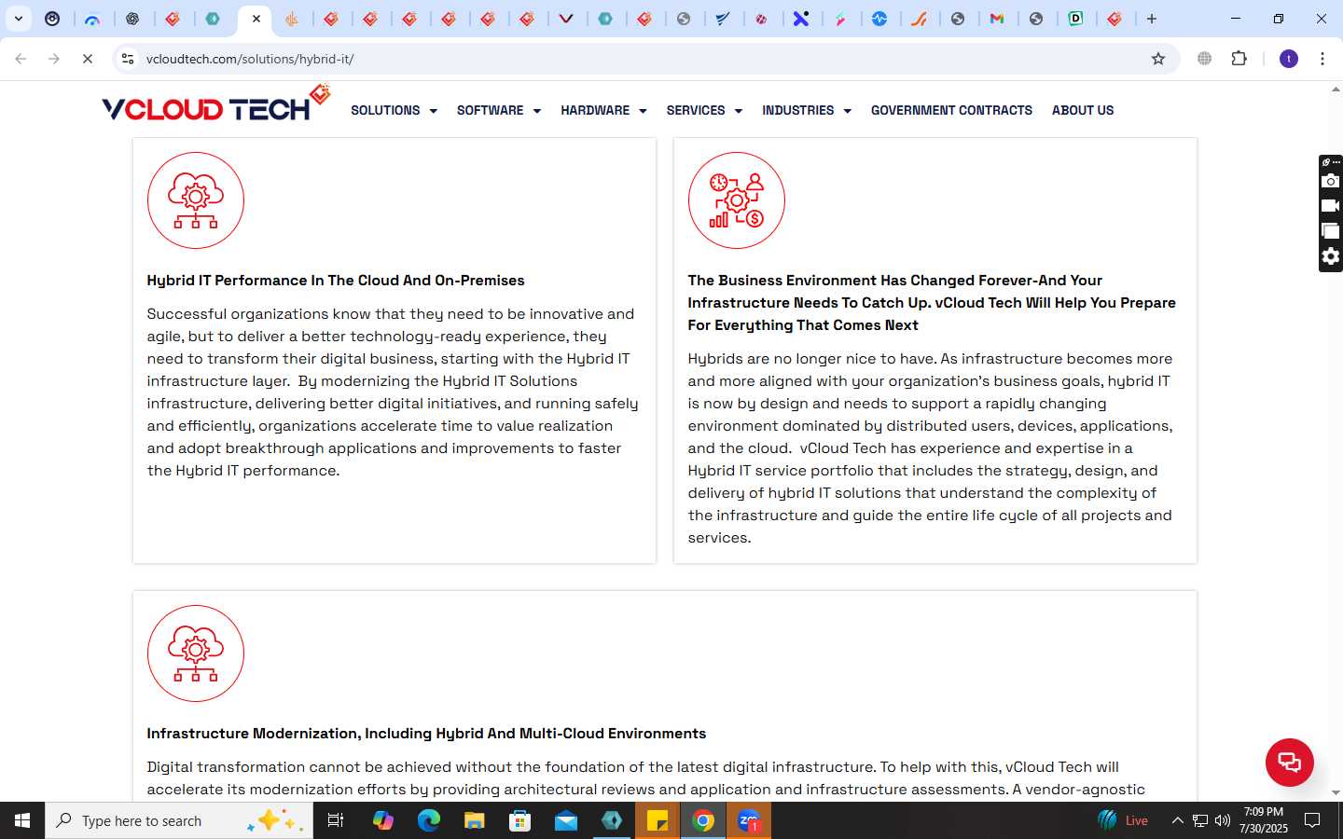Take screenshot with side panel camera icon
1343x839 pixels.
(x=1331, y=181)
